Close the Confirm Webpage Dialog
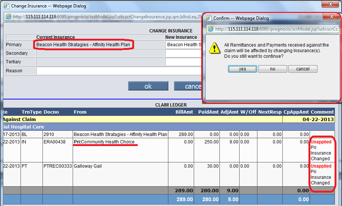This screenshot has width=342, height=206. tap(331, 16)
